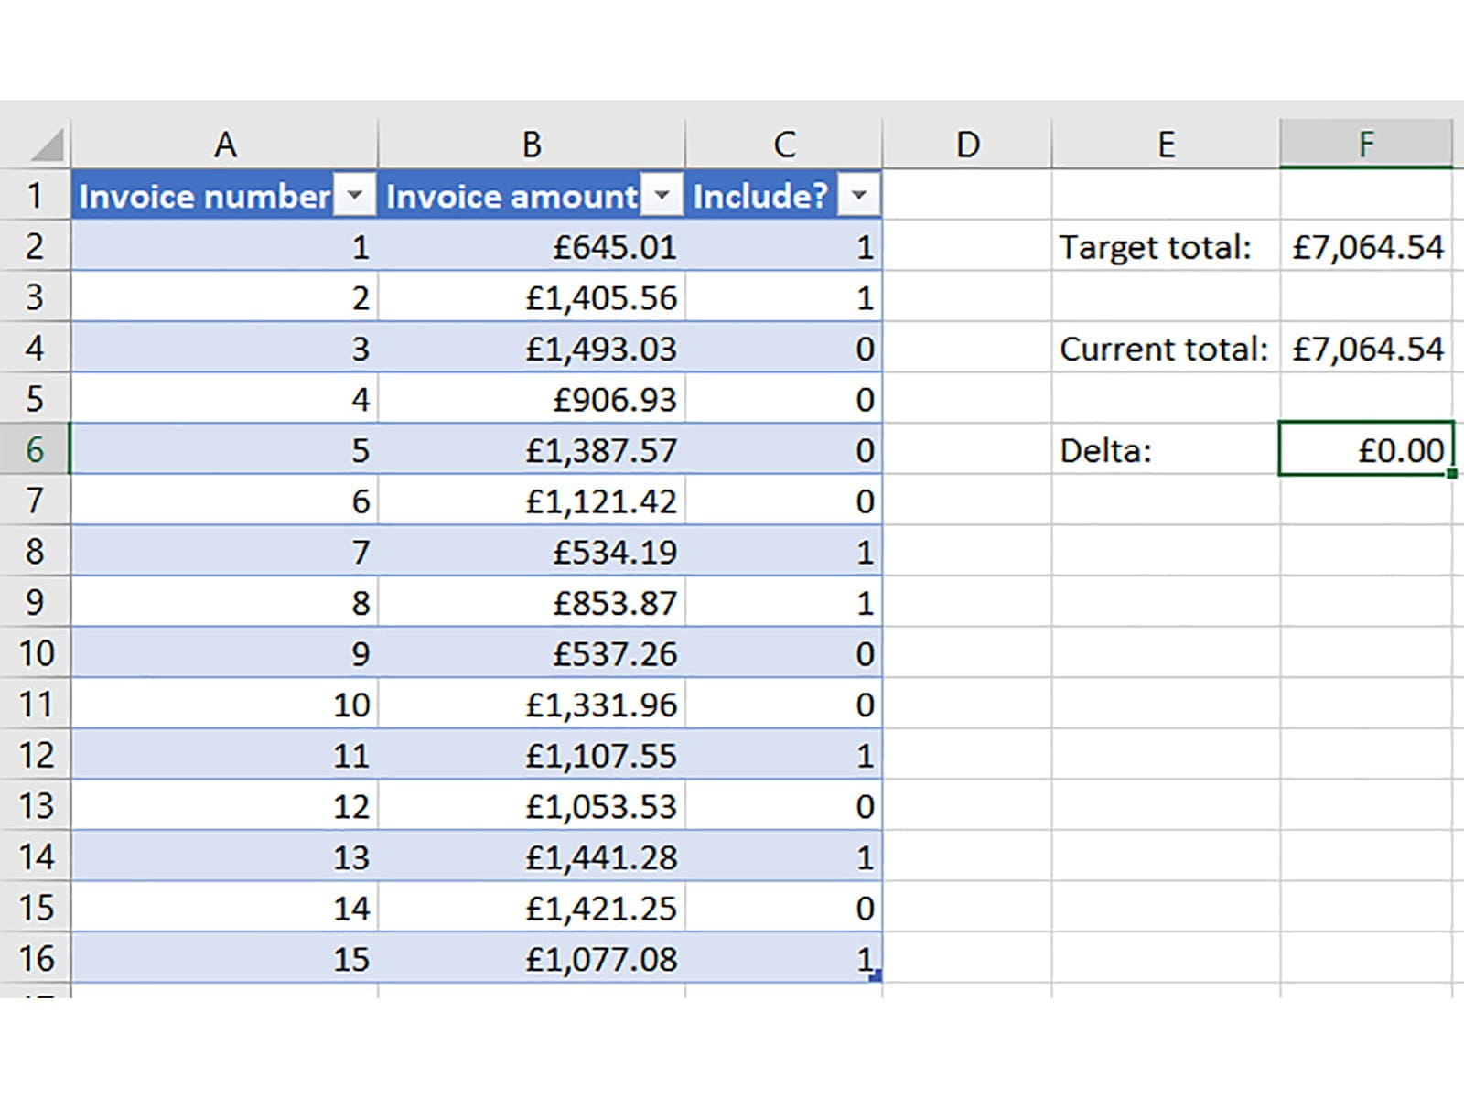Screen dimensions: 1464x1098
Task: Click the Delta value cell £0.00
Action: coord(1365,449)
